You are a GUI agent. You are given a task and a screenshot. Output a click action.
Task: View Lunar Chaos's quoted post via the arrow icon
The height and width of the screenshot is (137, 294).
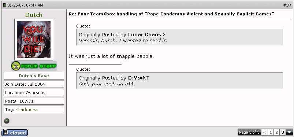164,34
